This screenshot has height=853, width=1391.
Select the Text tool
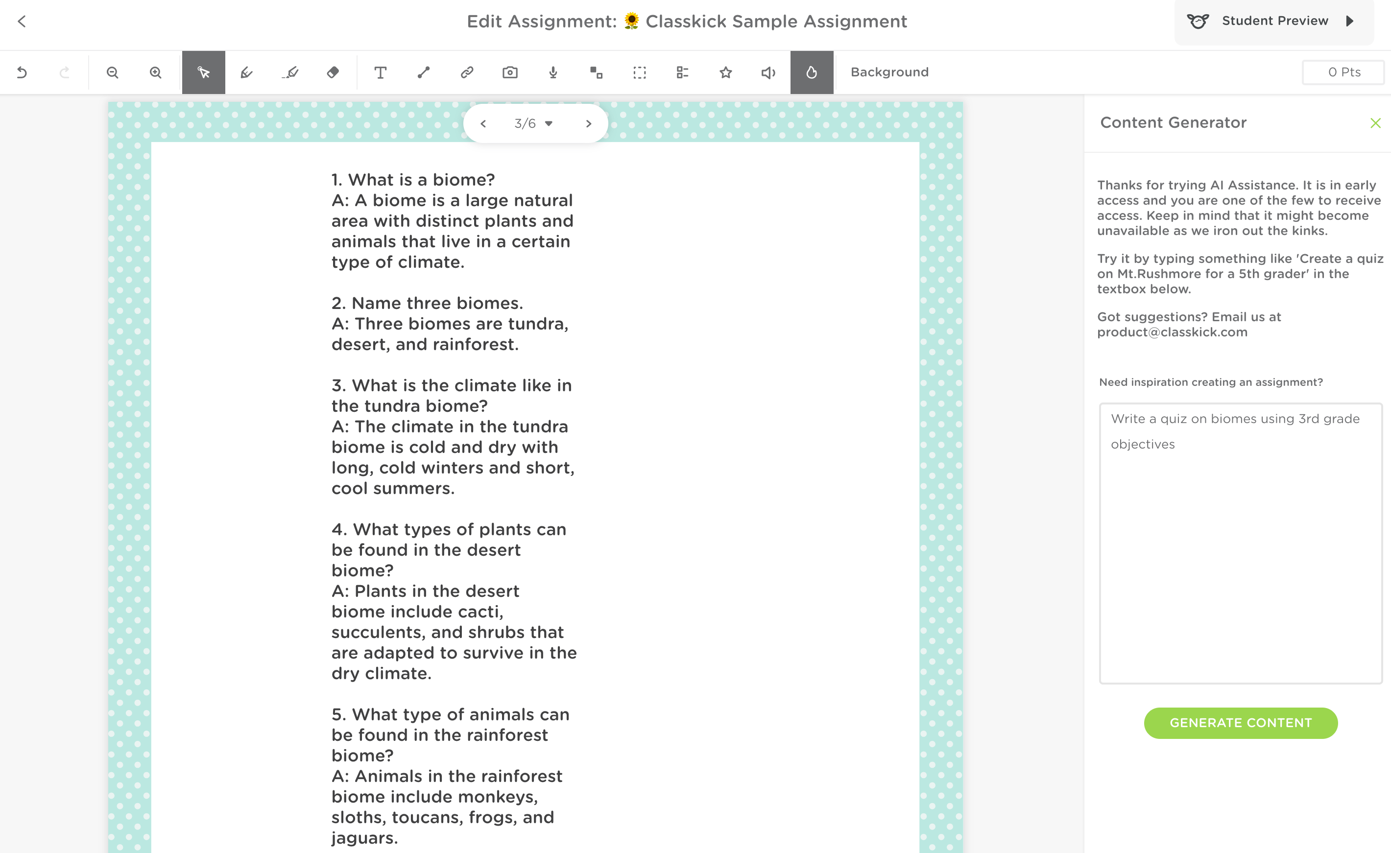(381, 72)
